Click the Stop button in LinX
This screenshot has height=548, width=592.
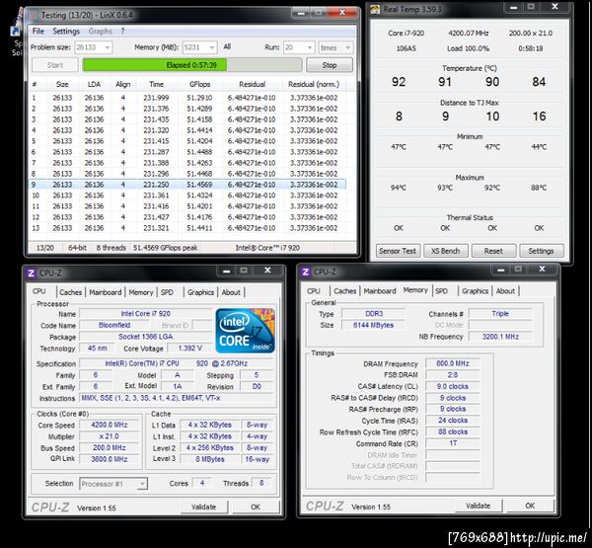tap(330, 65)
